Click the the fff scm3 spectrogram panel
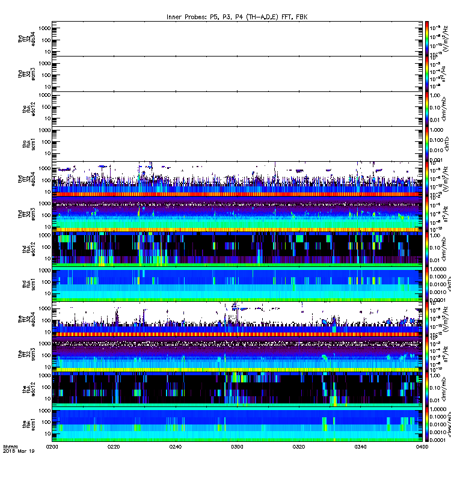The image size is (451, 481). 237,354
